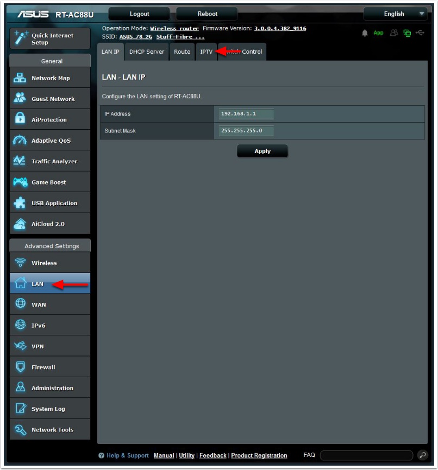The width and height of the screenshot is (438, 470).
Task: Select the Network Map icon
Action: pos(20,78)
